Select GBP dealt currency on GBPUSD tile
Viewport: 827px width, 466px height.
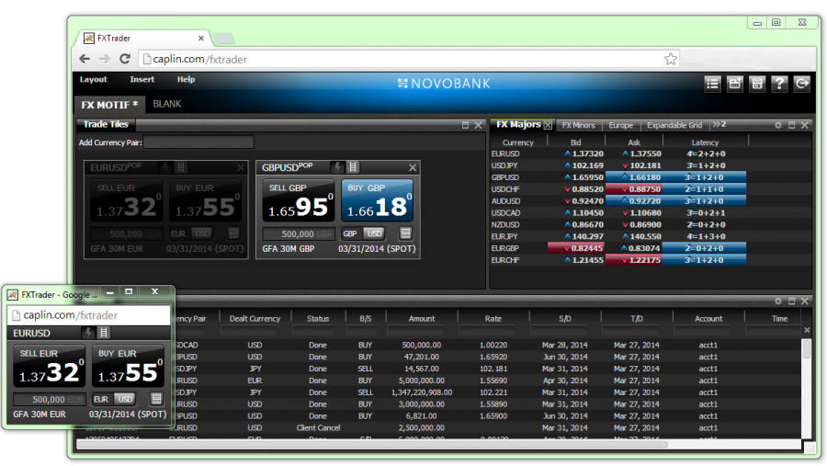350,233
